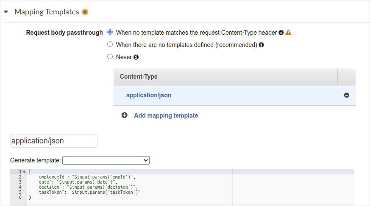Select 'When there are no templates defined' option
The image size is (370, 206).
coord(110,44)
